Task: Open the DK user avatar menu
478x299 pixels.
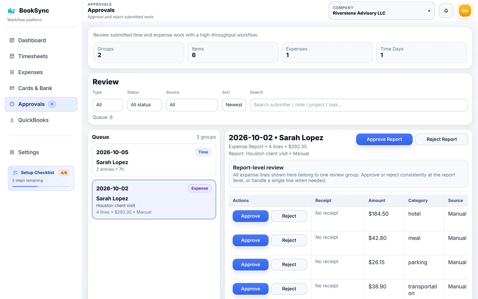Action: pyautogui.click(x=465, y=11)
